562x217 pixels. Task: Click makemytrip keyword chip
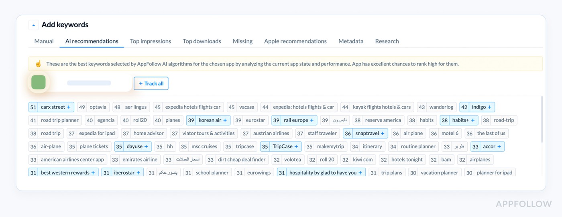[326, 146]
